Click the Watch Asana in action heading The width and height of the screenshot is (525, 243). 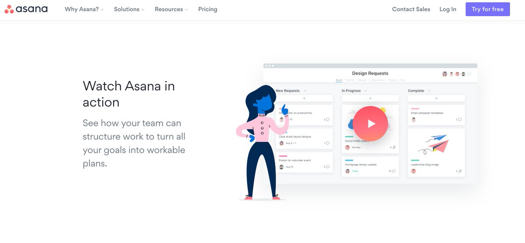129,94
